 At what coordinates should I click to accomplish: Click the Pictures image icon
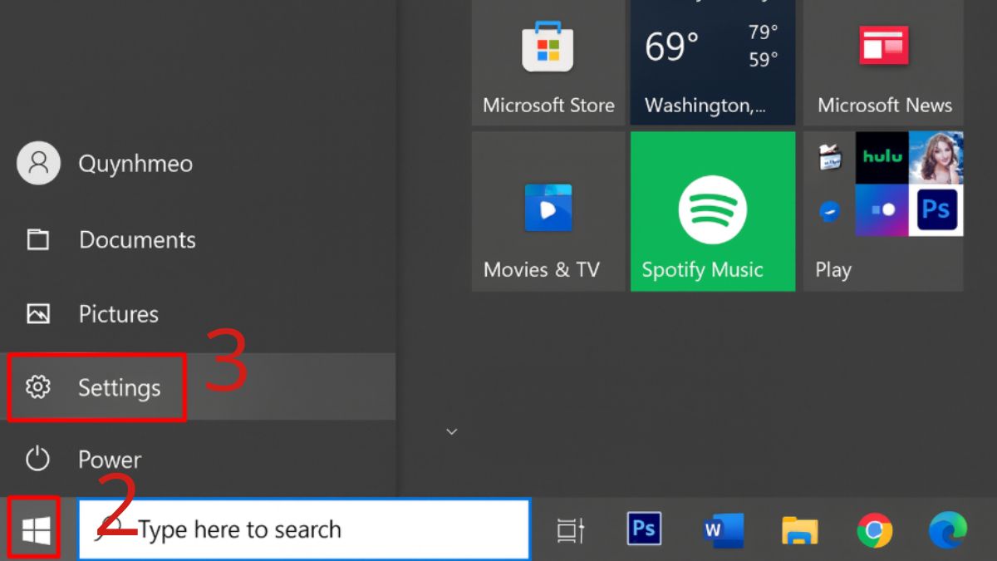[x=38, y=314]
